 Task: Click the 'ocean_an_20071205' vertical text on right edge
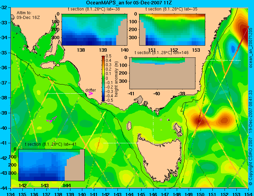click(x=250, y=48)
